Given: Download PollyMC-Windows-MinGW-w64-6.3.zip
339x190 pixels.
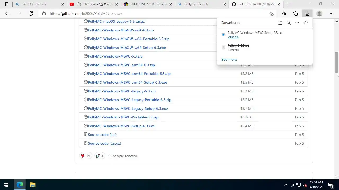Looking at the screenshot, I should 121,30.
